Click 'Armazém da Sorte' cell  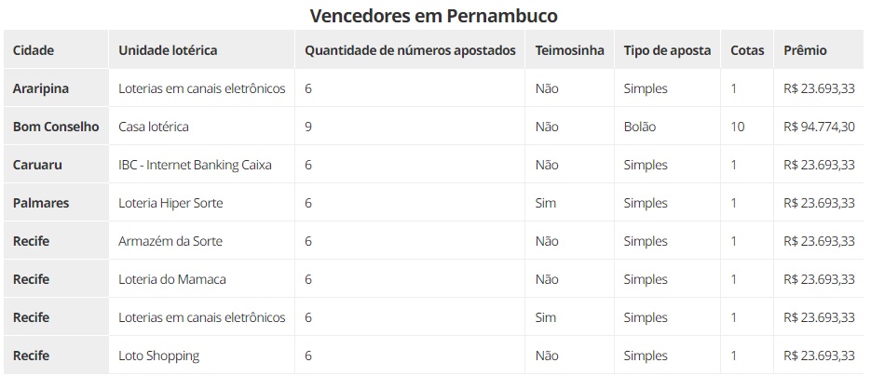[x=170, y=241]
